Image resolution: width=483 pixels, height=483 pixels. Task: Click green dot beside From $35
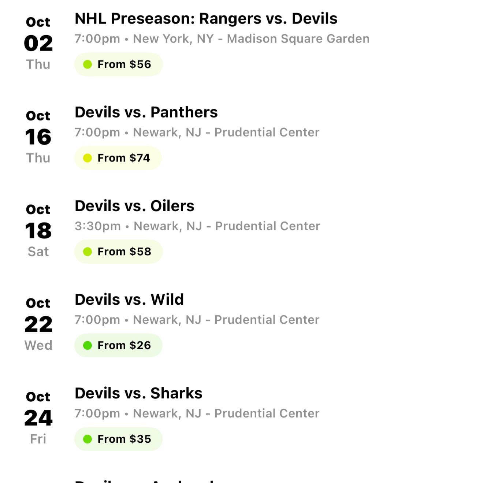pyautogui.click(x=88, y=439)
